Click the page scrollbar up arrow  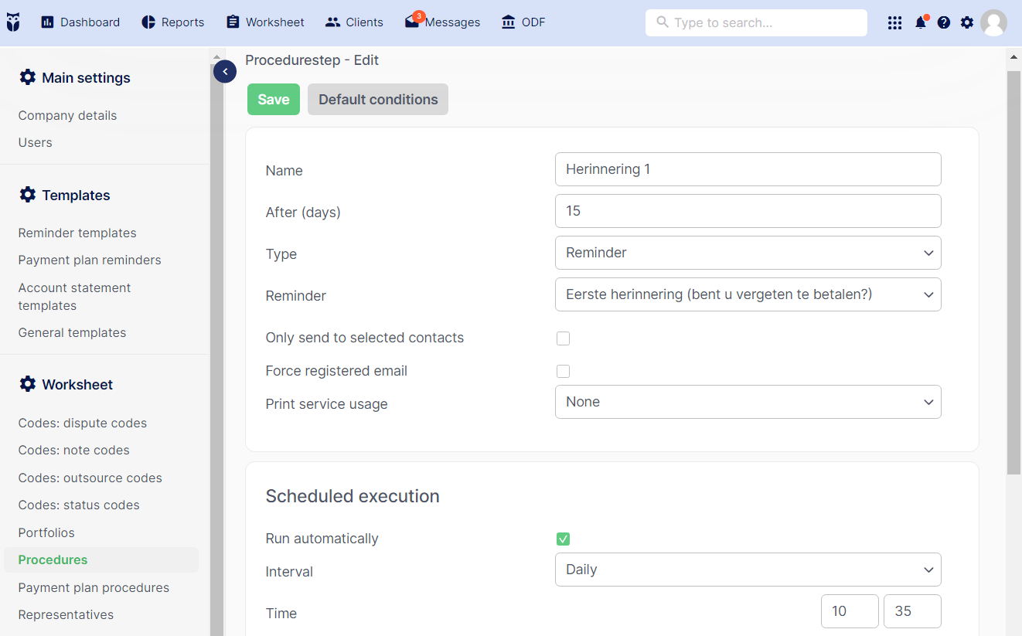[1014, 57]
